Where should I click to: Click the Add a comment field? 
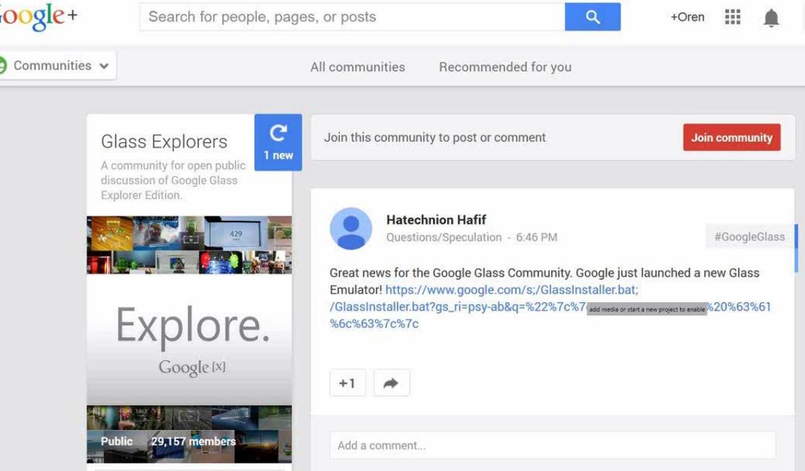point(553,445)
